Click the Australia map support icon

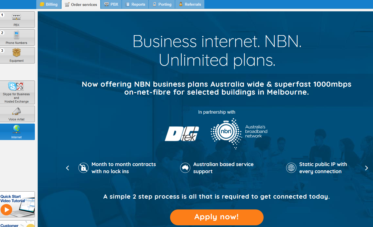coord(185,168)
